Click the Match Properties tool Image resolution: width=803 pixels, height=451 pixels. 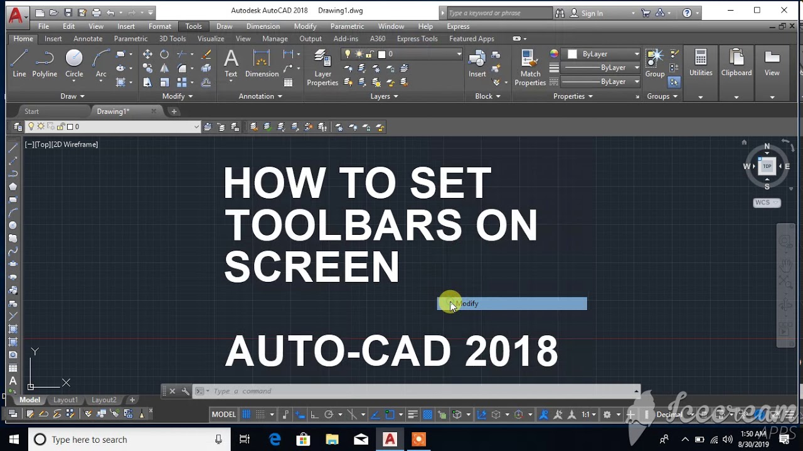coord(530,68)
